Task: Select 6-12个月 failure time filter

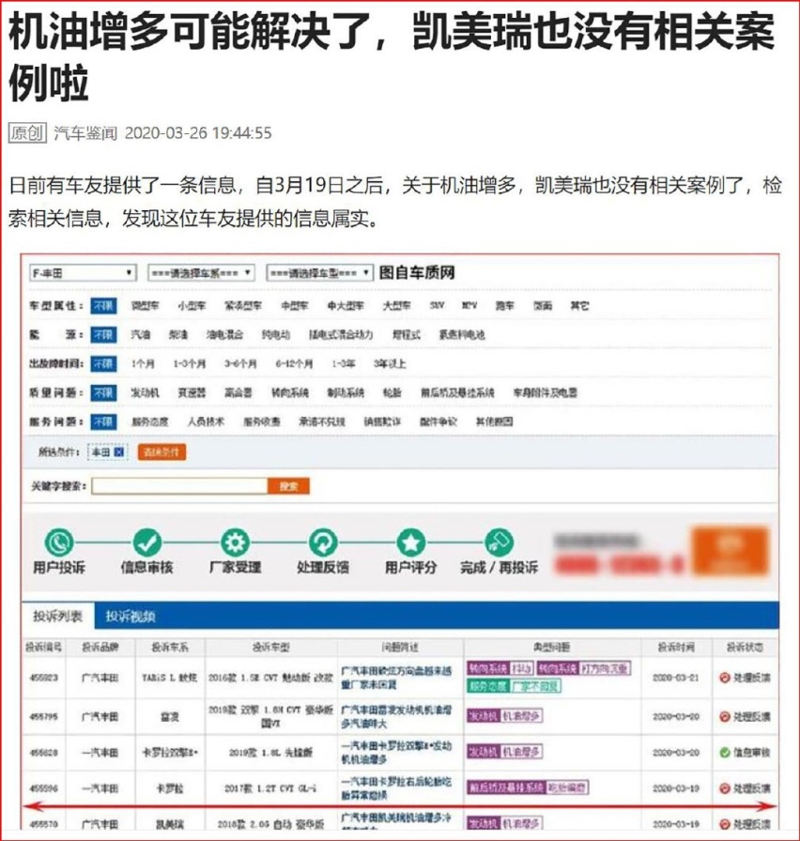Action: (294, 363)
